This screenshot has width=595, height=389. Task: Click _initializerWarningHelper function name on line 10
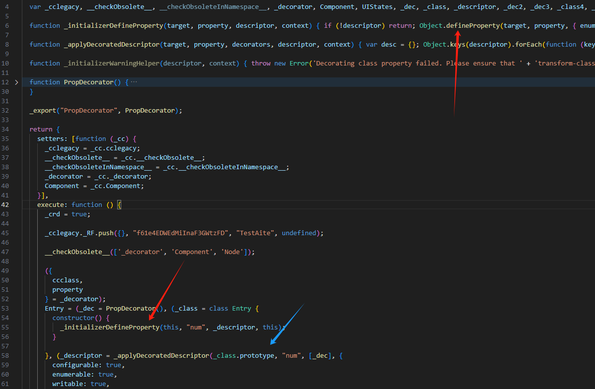(112, 64)
